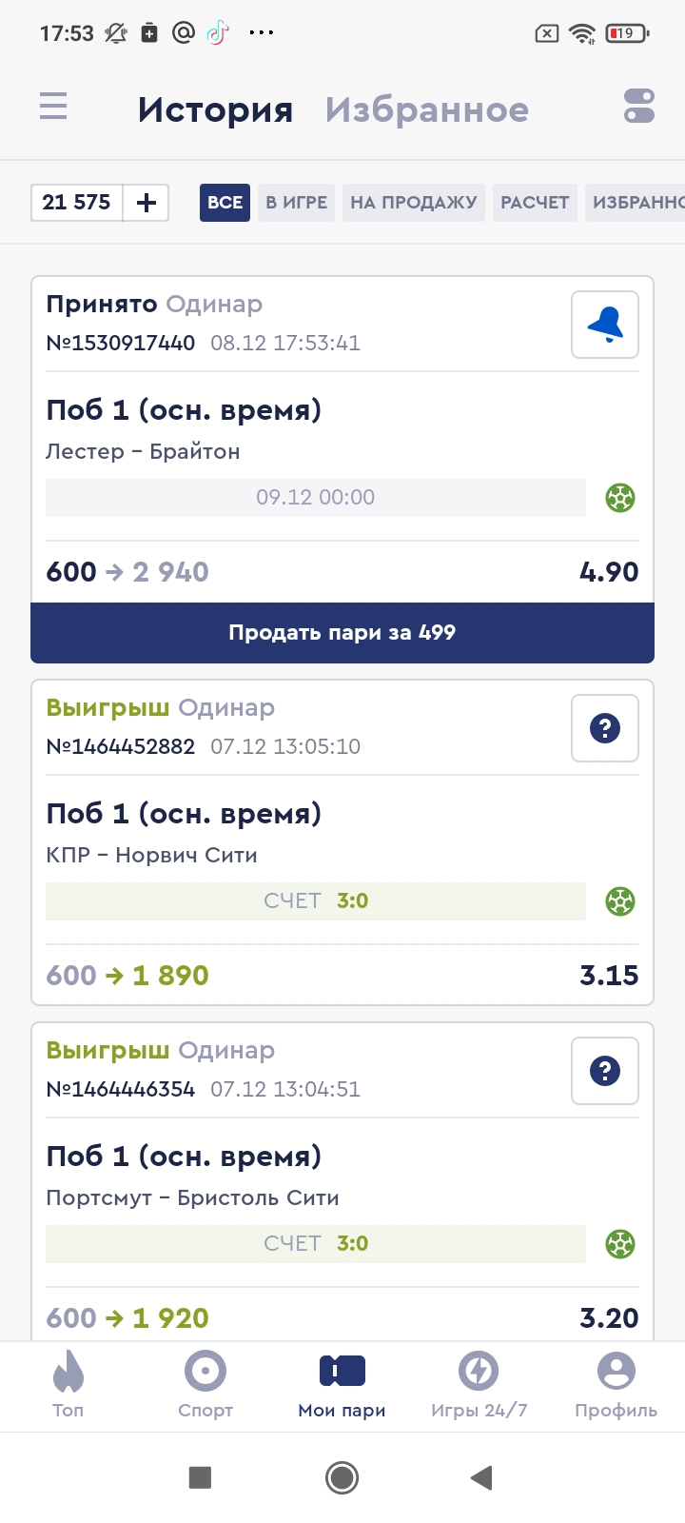
Task: Open the Профиль page
Action: click(616, 1383)
